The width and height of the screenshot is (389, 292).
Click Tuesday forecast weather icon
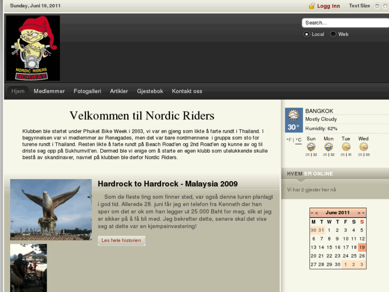pos(346,147)
